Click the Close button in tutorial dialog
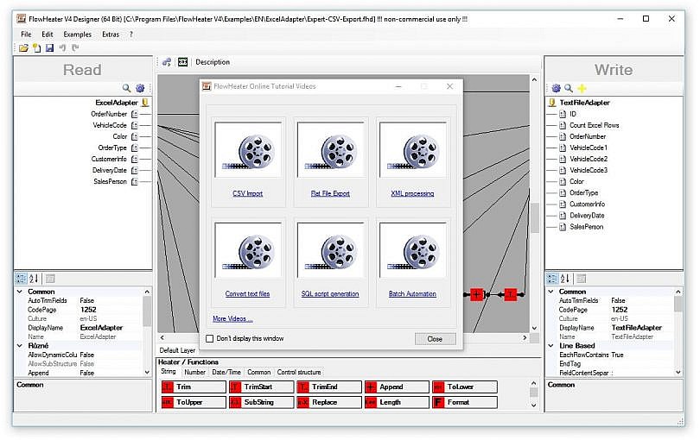This screenshot has width=700, height=440. 435,339
